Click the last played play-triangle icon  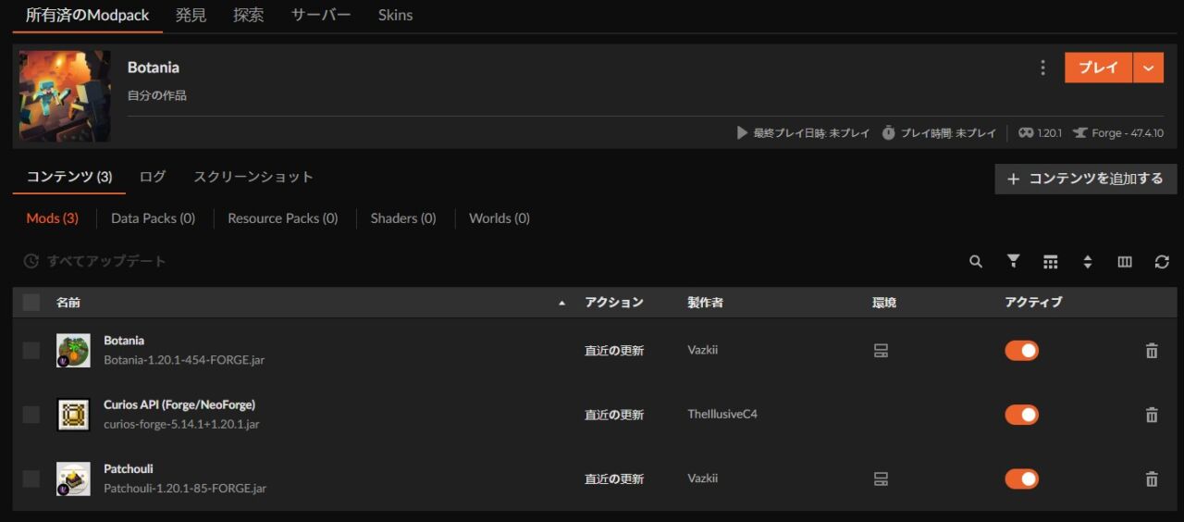[x=742, y=133]
